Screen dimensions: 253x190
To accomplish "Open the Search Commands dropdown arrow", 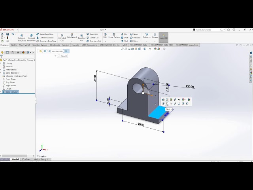I will pos(224,30).
